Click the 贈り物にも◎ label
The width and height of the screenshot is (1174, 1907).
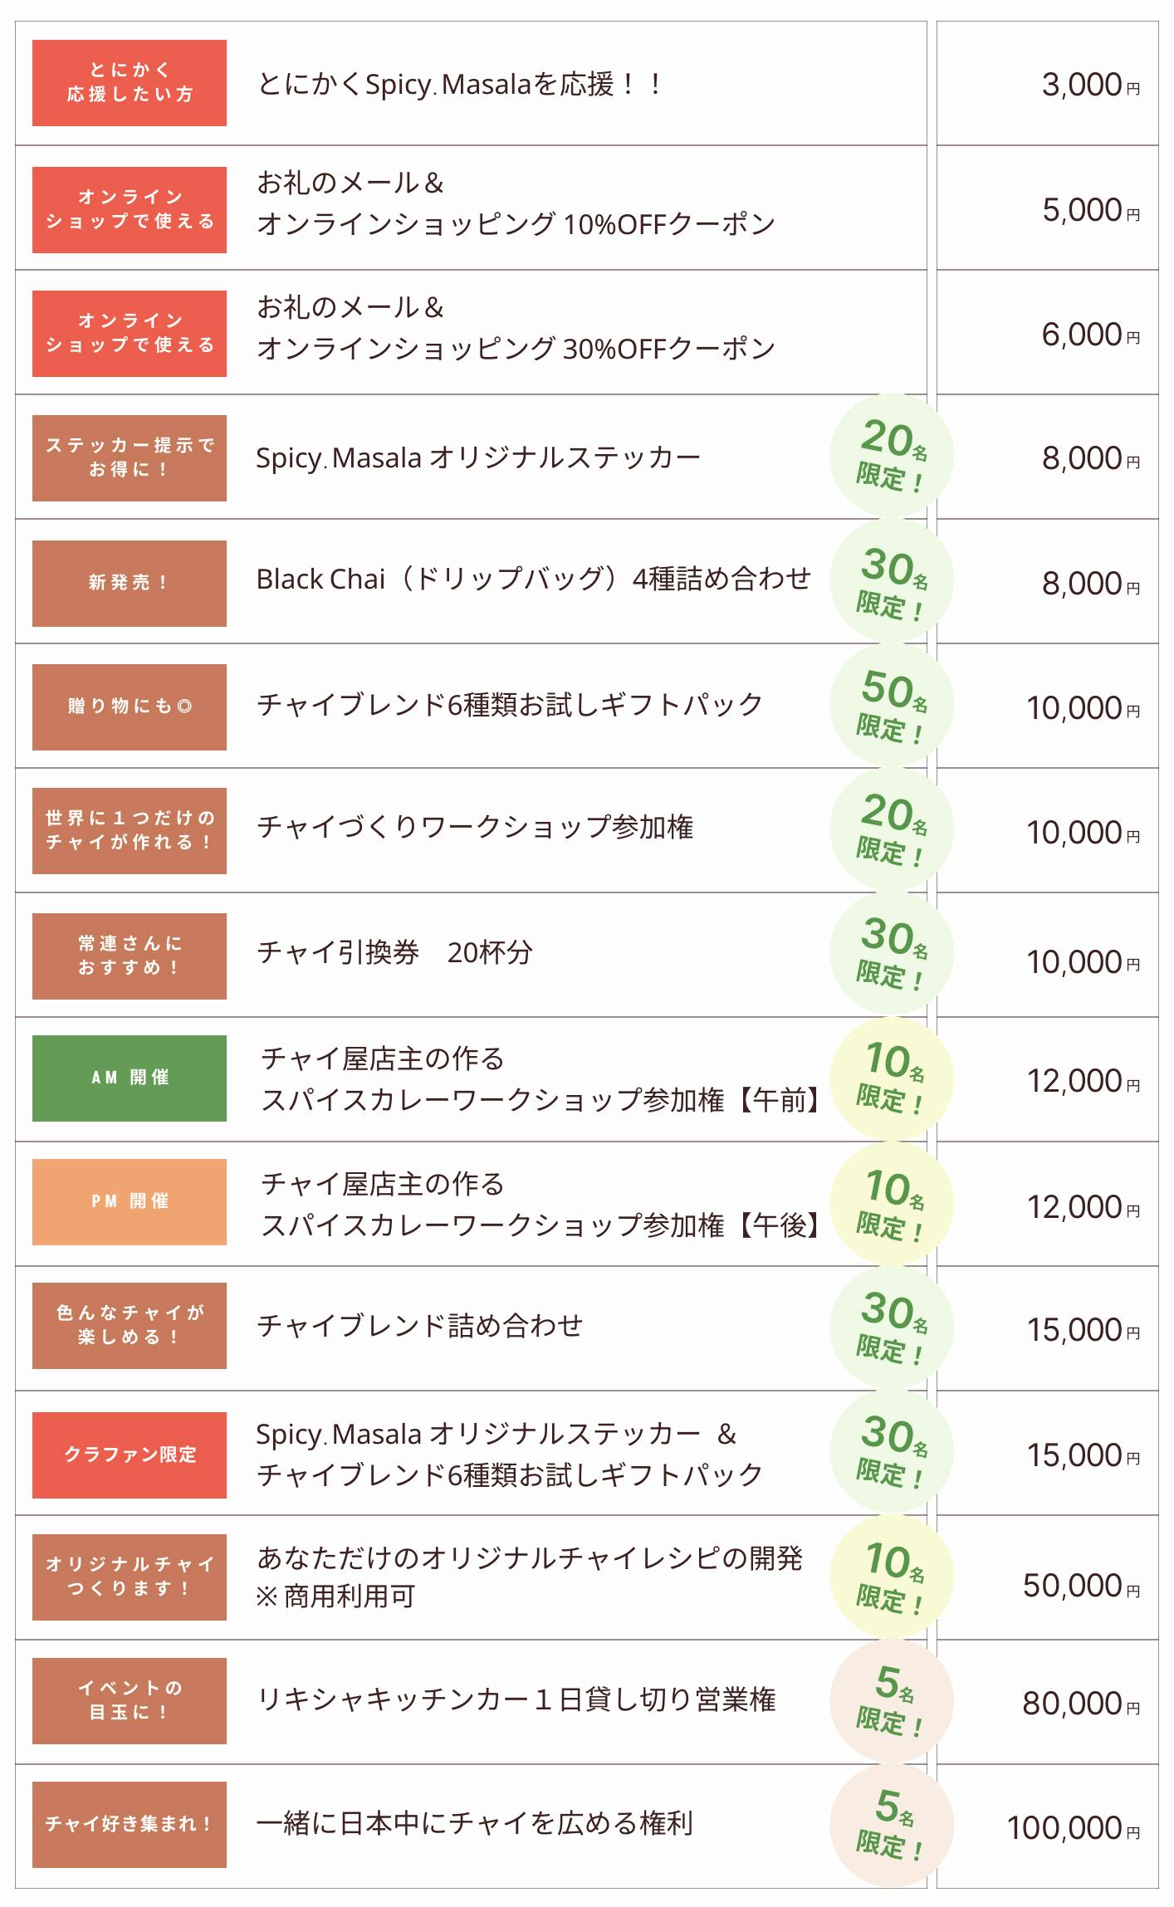(x=130, y=707)
